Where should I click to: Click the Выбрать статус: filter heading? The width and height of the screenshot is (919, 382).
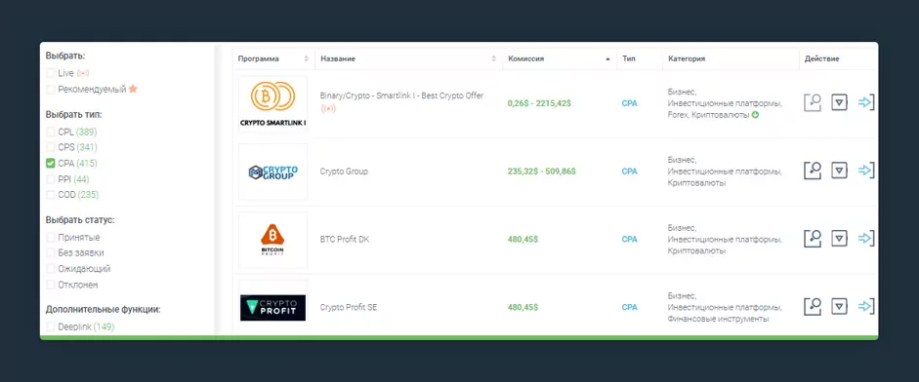pyautogui.click(x=80, y=220)
